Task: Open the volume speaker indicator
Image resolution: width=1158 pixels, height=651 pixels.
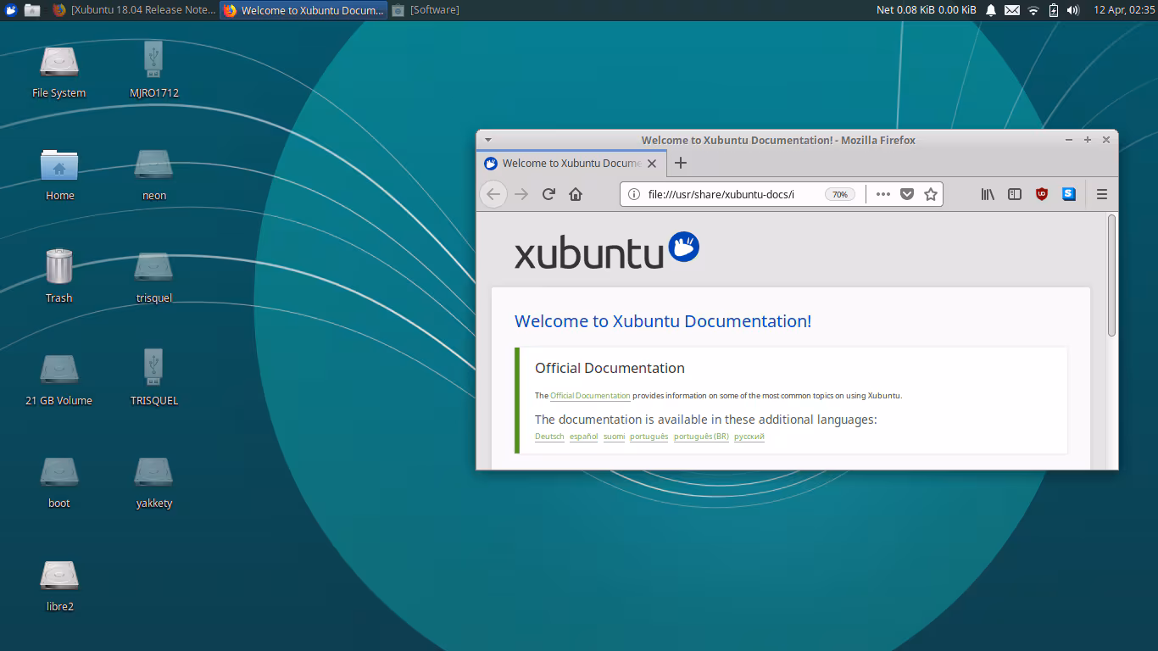Action: click(x=1072, y=10)
